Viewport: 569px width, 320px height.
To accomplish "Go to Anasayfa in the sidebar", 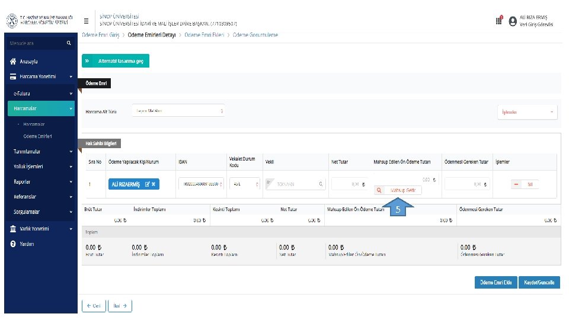I will [28, 61].
